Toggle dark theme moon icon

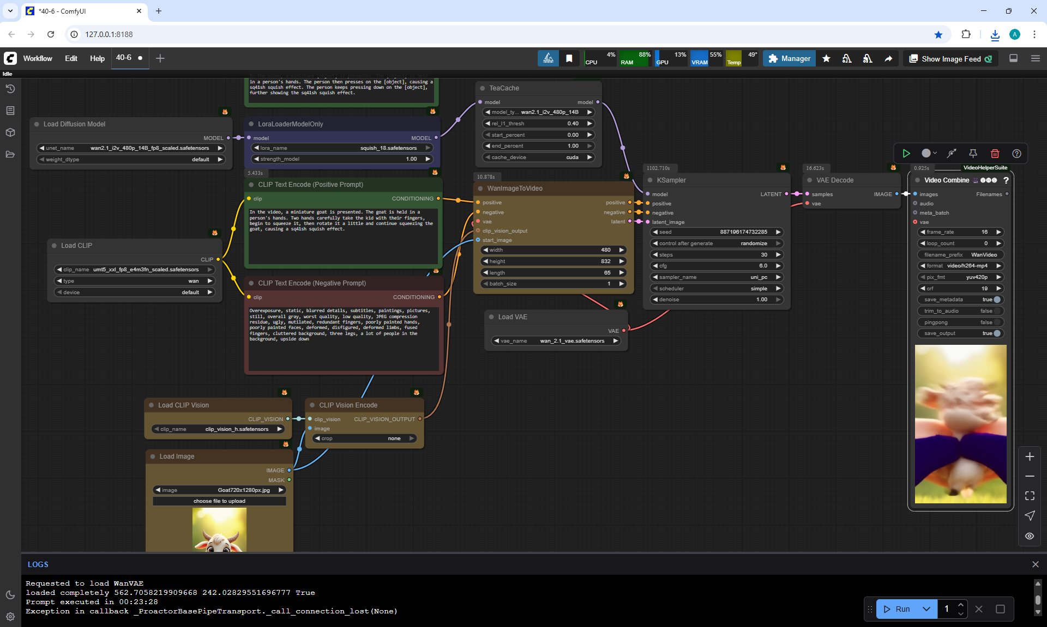(10, 595)
